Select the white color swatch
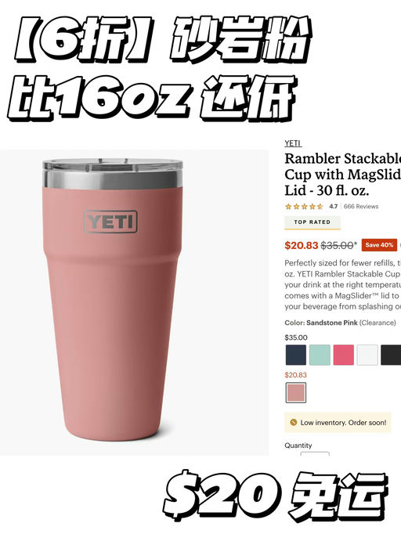401x534 pixels. pos(367,355)
